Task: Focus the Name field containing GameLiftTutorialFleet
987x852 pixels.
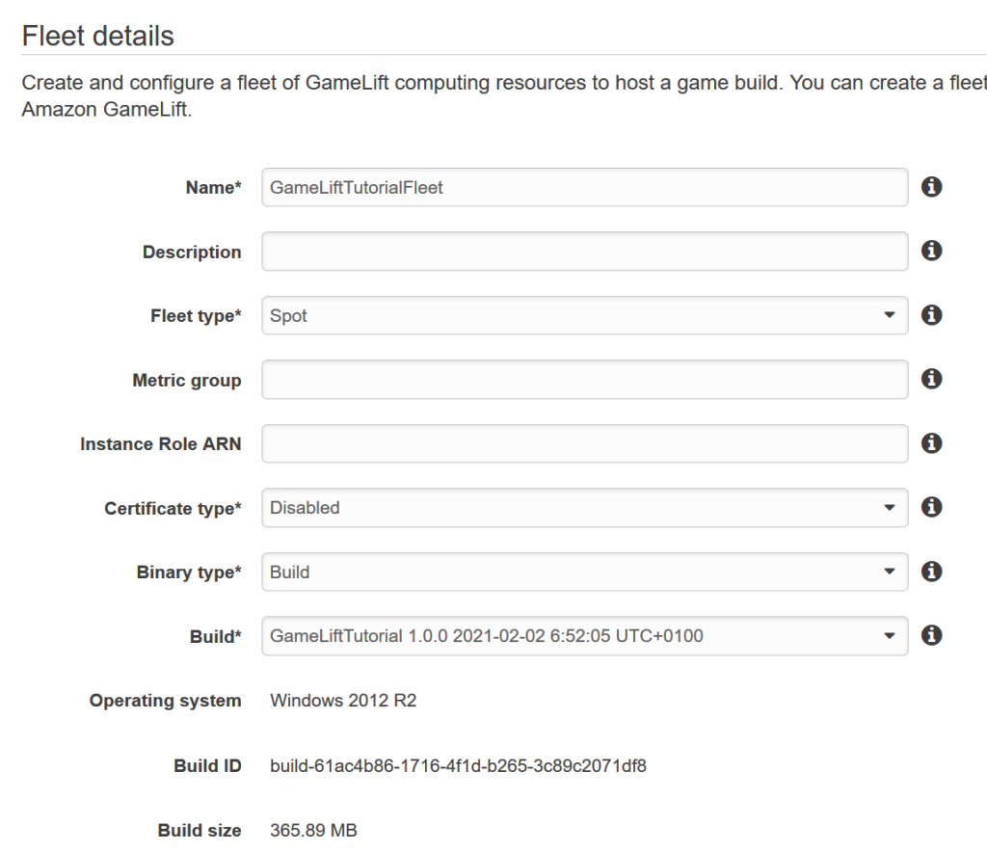Action: (x=584, y=188)
